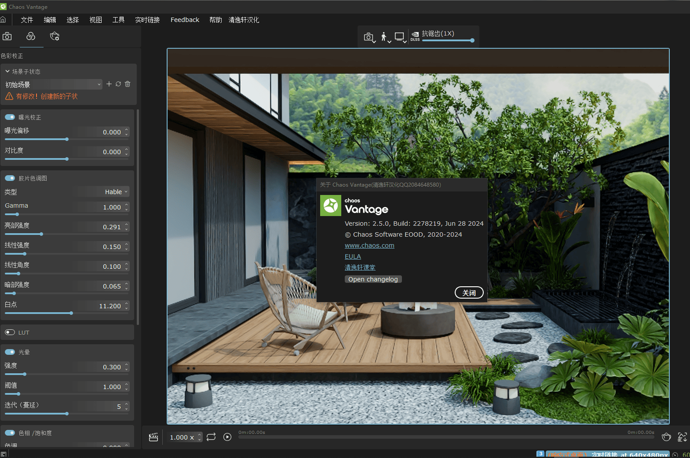Screen dimensions: 690x458
Task: Click the 有修改! 创建新的子状 warning text
Action: tap(47, 96)
